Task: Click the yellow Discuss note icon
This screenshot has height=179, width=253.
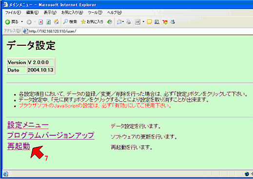Action: click(x=149, y=22)
